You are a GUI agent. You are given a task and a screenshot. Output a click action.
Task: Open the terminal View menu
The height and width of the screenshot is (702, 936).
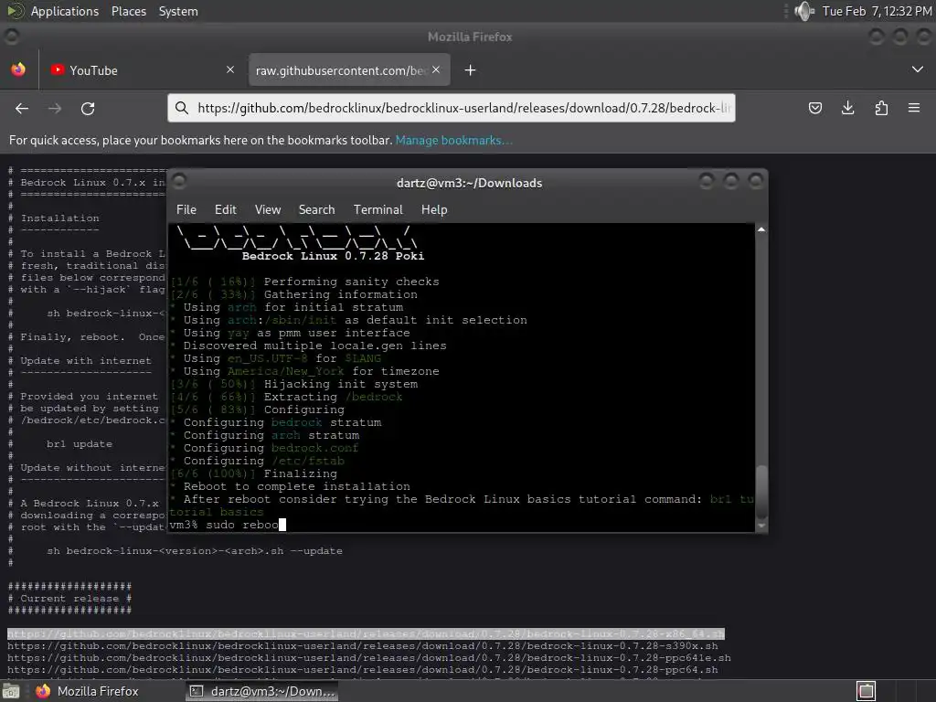(268, 209)
